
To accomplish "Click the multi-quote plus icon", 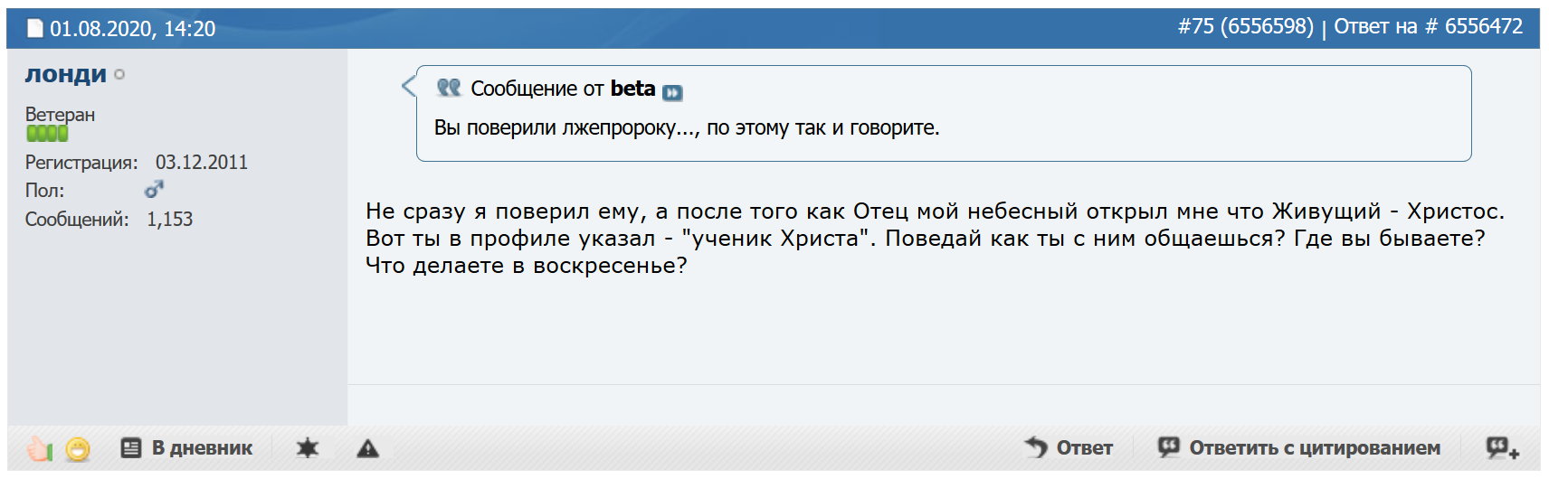I will tap(1502, 447).
